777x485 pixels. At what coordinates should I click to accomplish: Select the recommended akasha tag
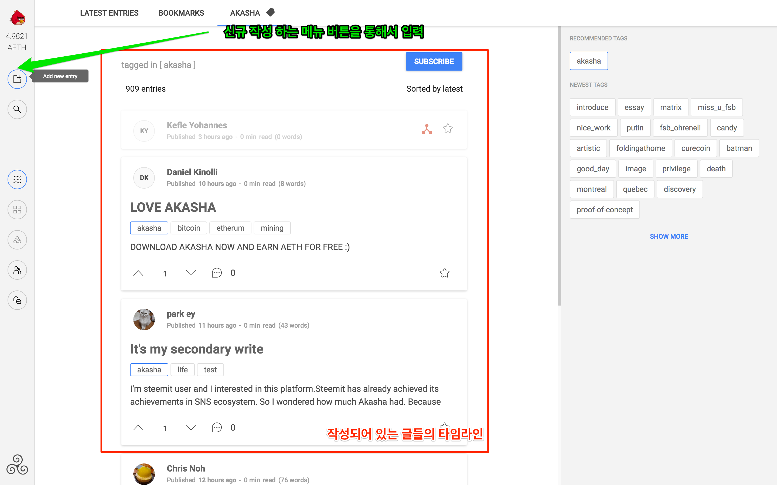point(588,61)
